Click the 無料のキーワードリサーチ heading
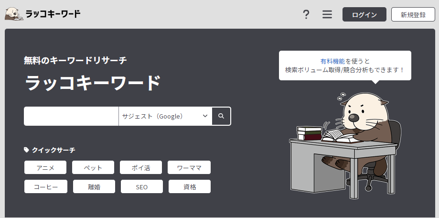This screenshot has height=218, width=439. [x=75, y=60]
